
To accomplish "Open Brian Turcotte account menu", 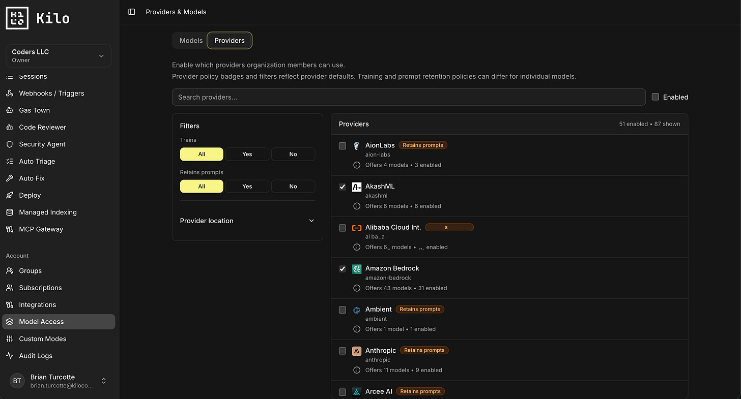I will 59,381.
